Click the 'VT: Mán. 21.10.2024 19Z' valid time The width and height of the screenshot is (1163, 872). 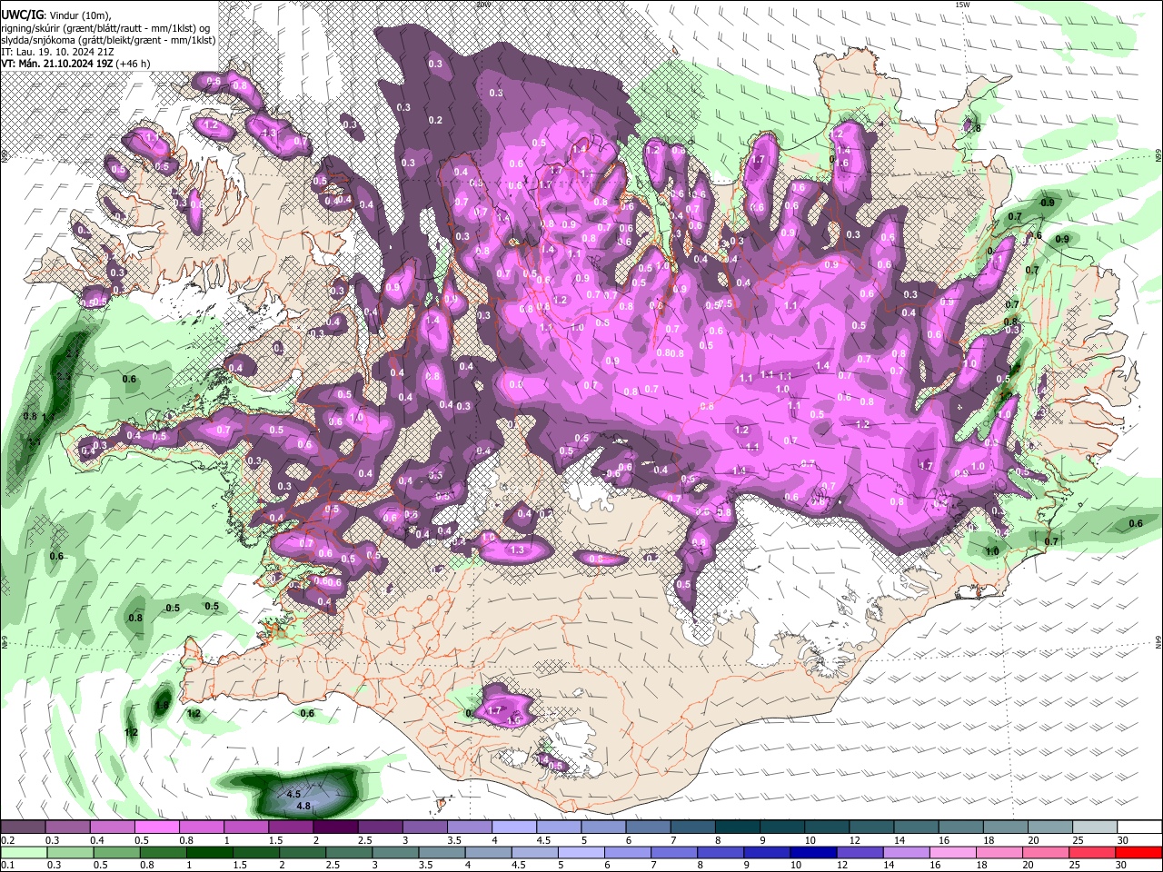(x=56, y=64)
